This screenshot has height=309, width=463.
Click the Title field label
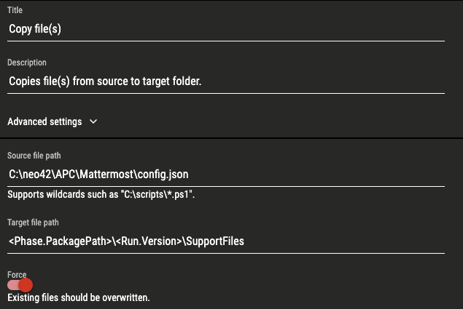[15, 10]
